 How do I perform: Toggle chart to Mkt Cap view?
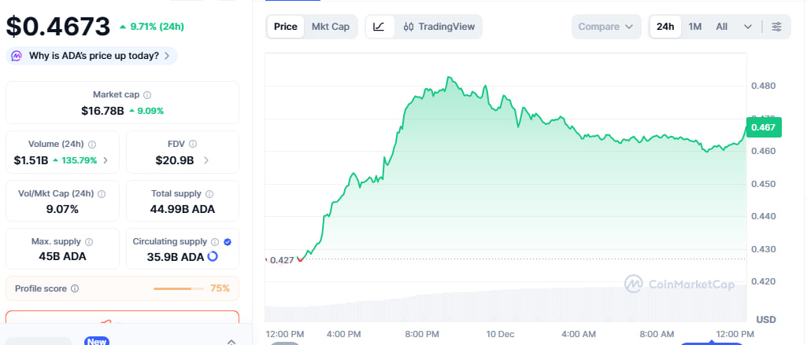[x=331, y=27]
